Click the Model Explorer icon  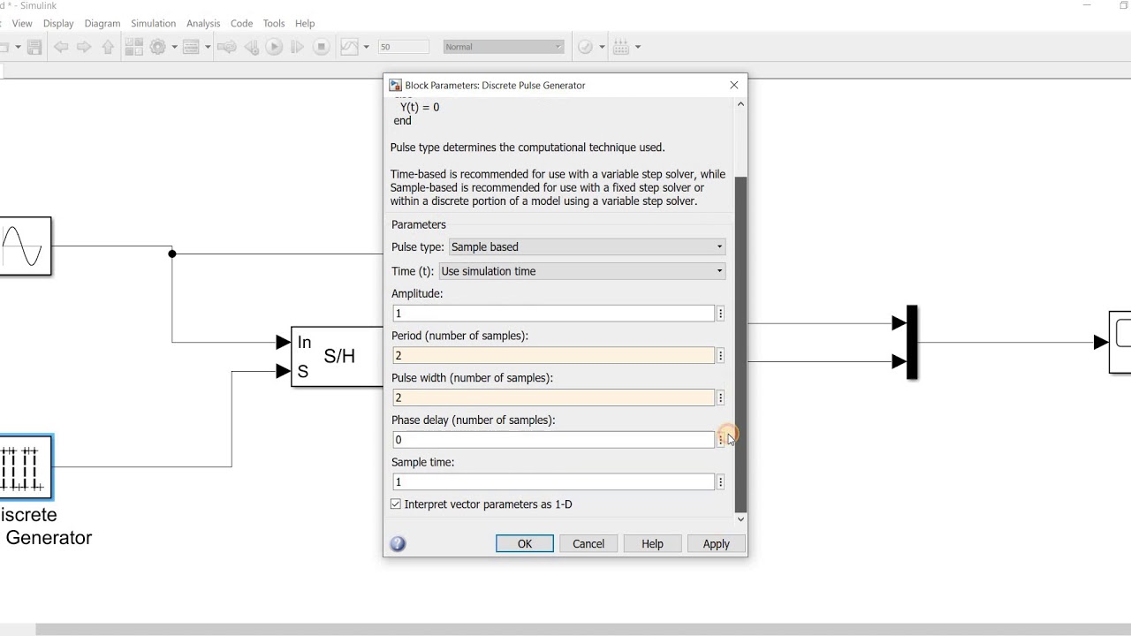point(190,47)
